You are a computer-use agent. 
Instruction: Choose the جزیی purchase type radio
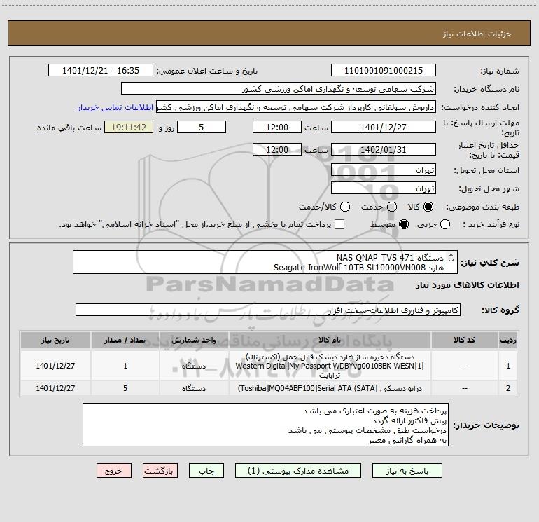[445, 224]
